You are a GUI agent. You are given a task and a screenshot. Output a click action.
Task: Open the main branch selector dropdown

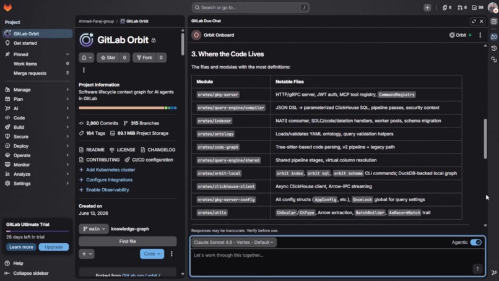93,229
